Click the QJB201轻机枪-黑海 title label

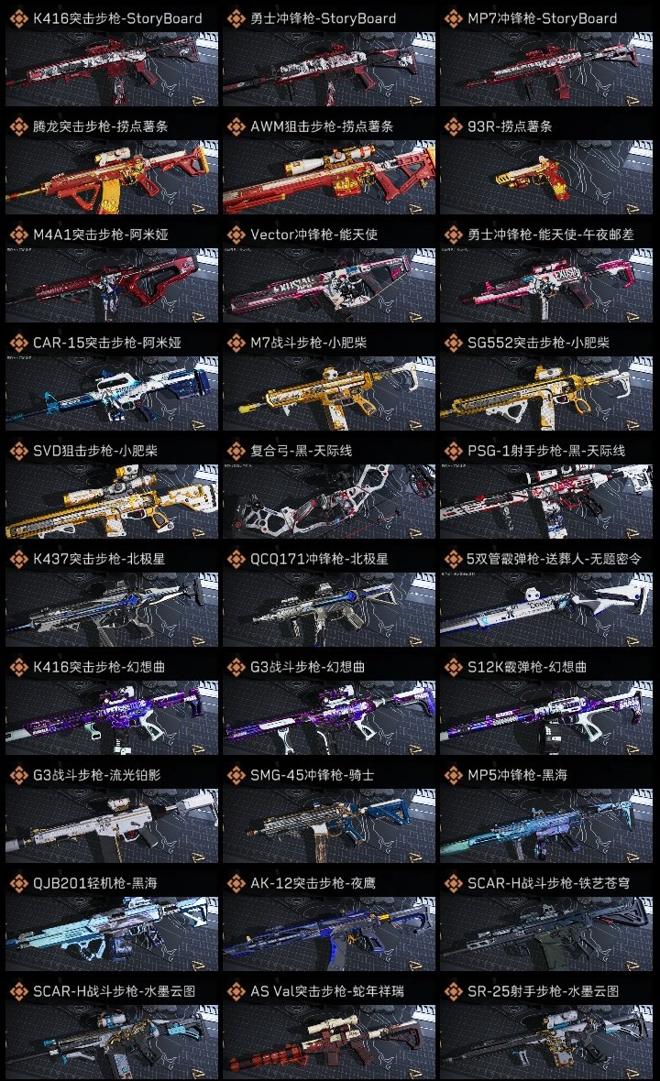[x=95, y=883]
